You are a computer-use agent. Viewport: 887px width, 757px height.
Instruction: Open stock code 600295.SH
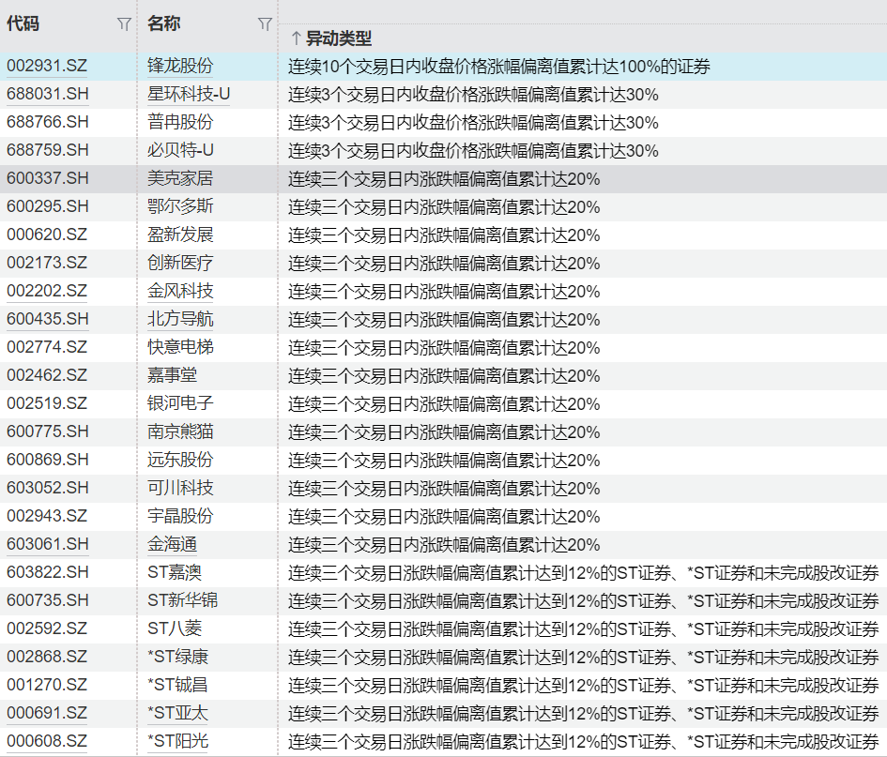pos(47,207)
